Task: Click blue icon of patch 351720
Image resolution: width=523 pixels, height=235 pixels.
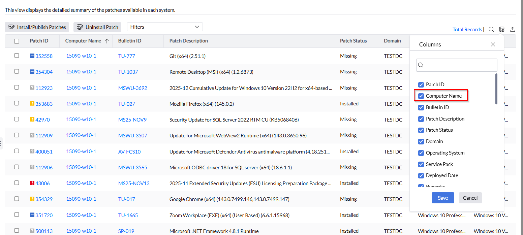Action: [x=32, y=215]
